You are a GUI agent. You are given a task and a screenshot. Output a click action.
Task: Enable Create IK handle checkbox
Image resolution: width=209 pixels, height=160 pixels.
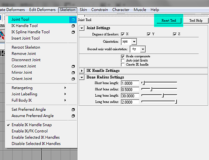tap(123, 65)
